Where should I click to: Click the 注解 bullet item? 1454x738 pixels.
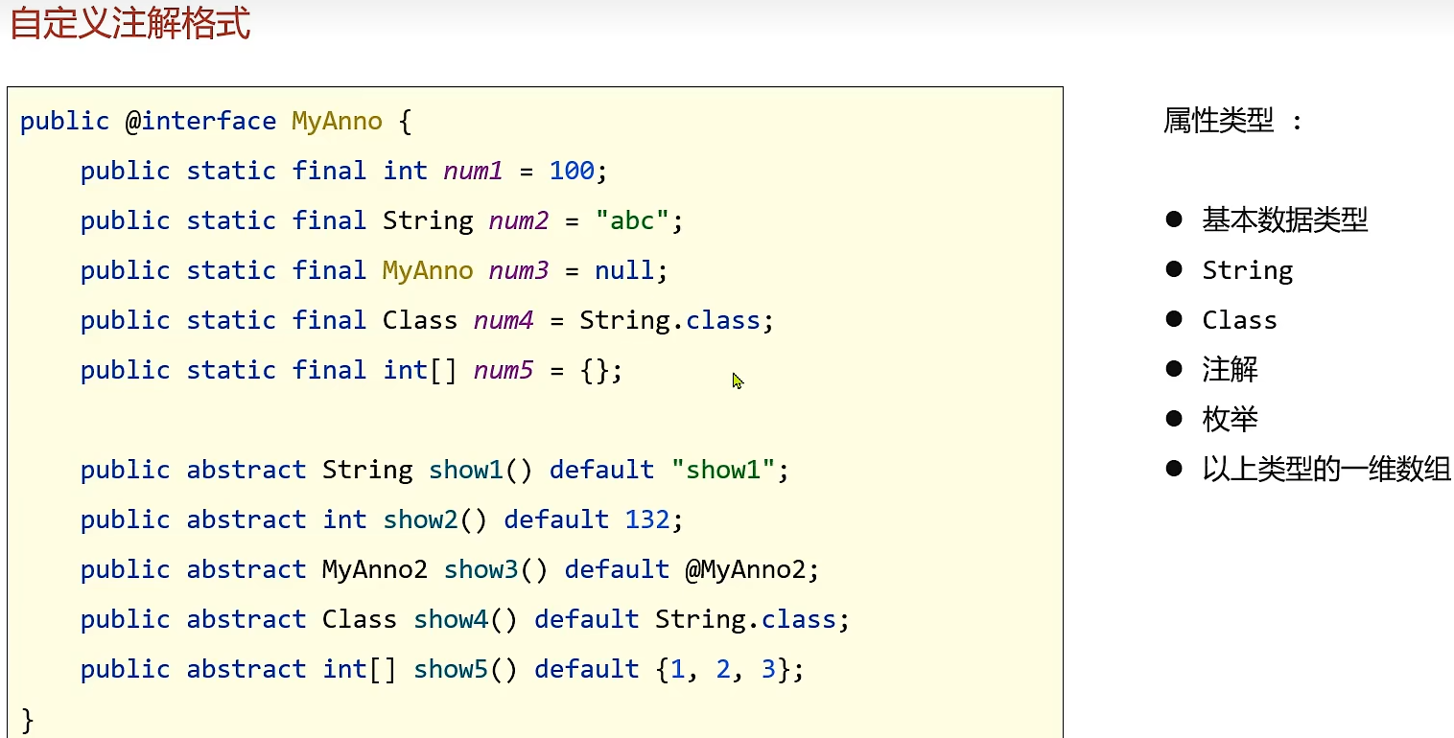[1230, 370]
